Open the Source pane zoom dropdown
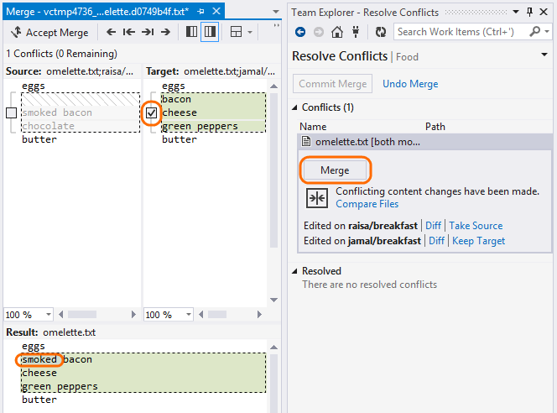This screenshot has width=557, height=413. click(49, 315)
